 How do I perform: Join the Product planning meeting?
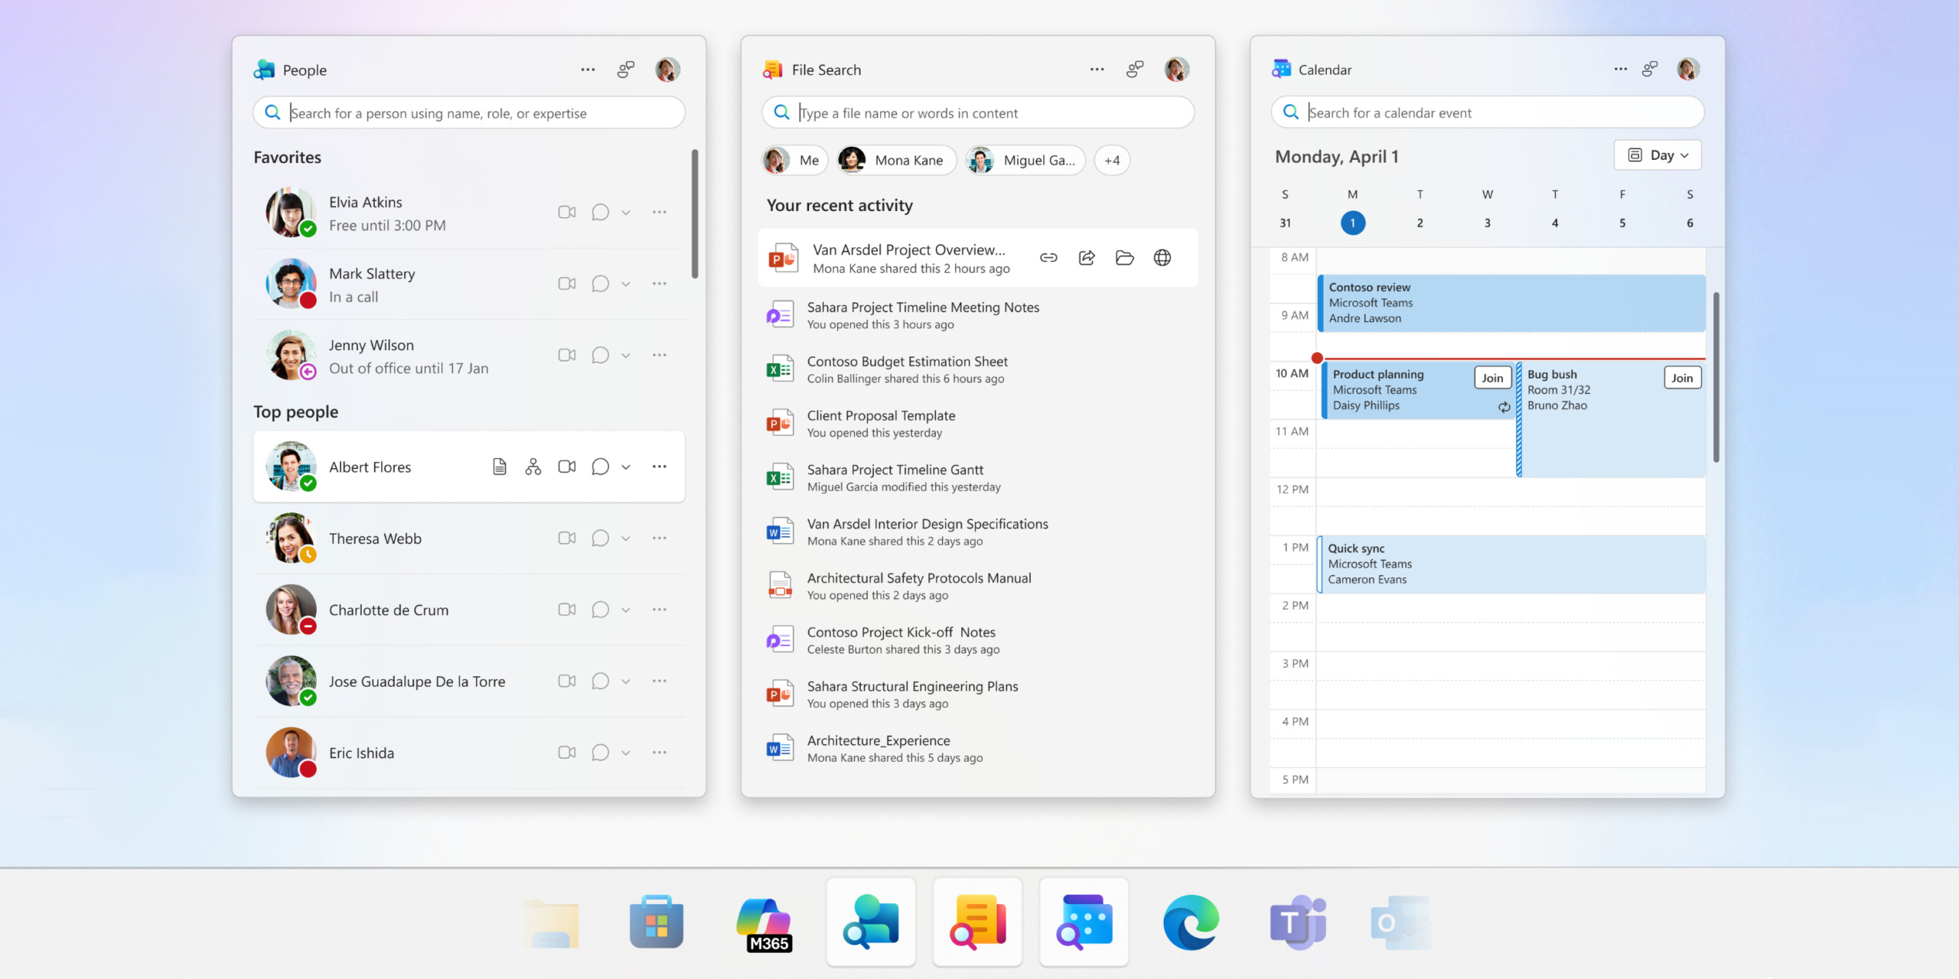click(1491, 378)
